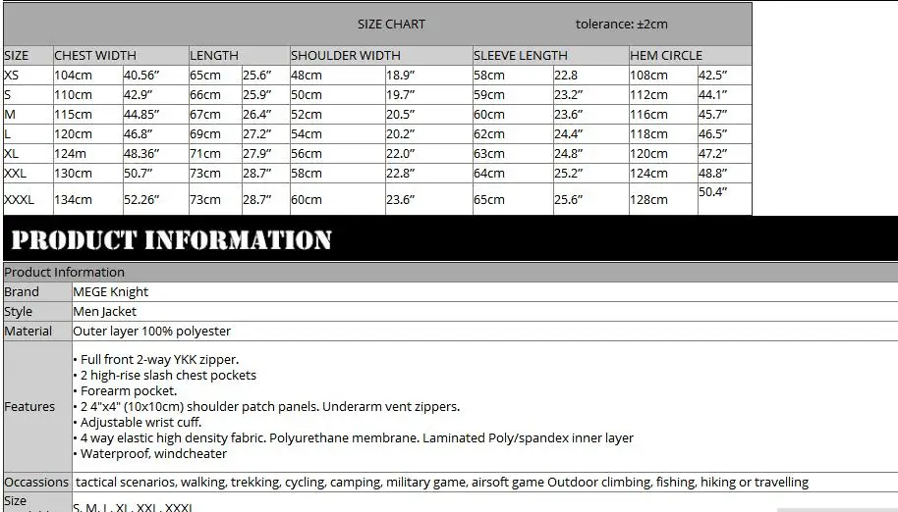Viewport: 898px width, 512px height.
Task: Select the 69cm length value
Action: click(x=205, y=133)
